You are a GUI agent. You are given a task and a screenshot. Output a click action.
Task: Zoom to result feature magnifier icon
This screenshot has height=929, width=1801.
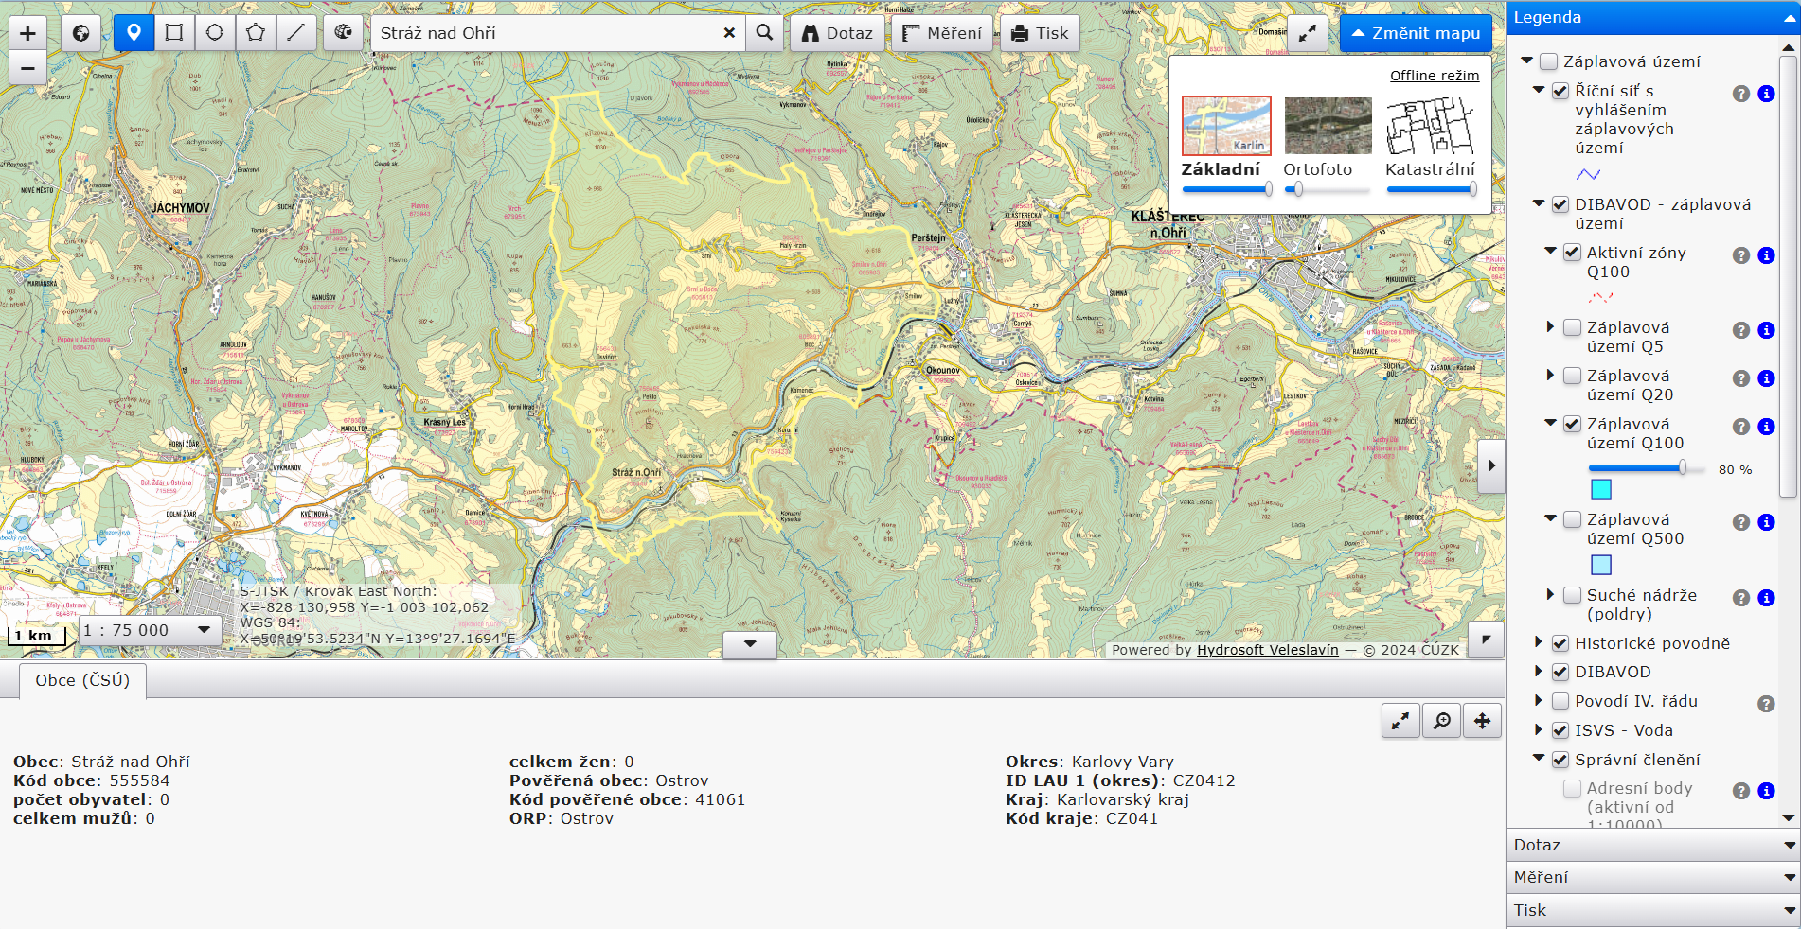coord(1441,722)
